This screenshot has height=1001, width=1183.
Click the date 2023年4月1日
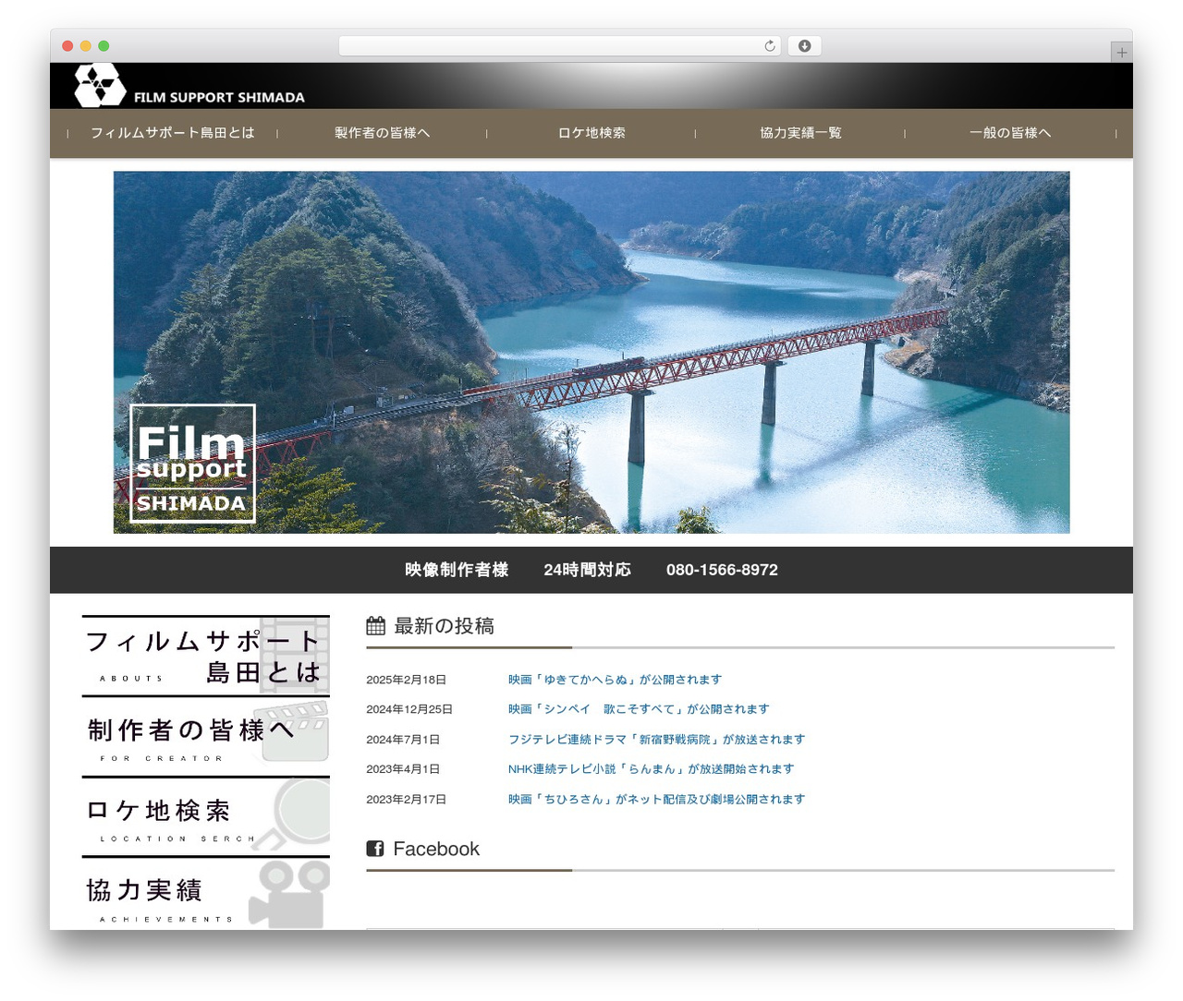(403, 769)
